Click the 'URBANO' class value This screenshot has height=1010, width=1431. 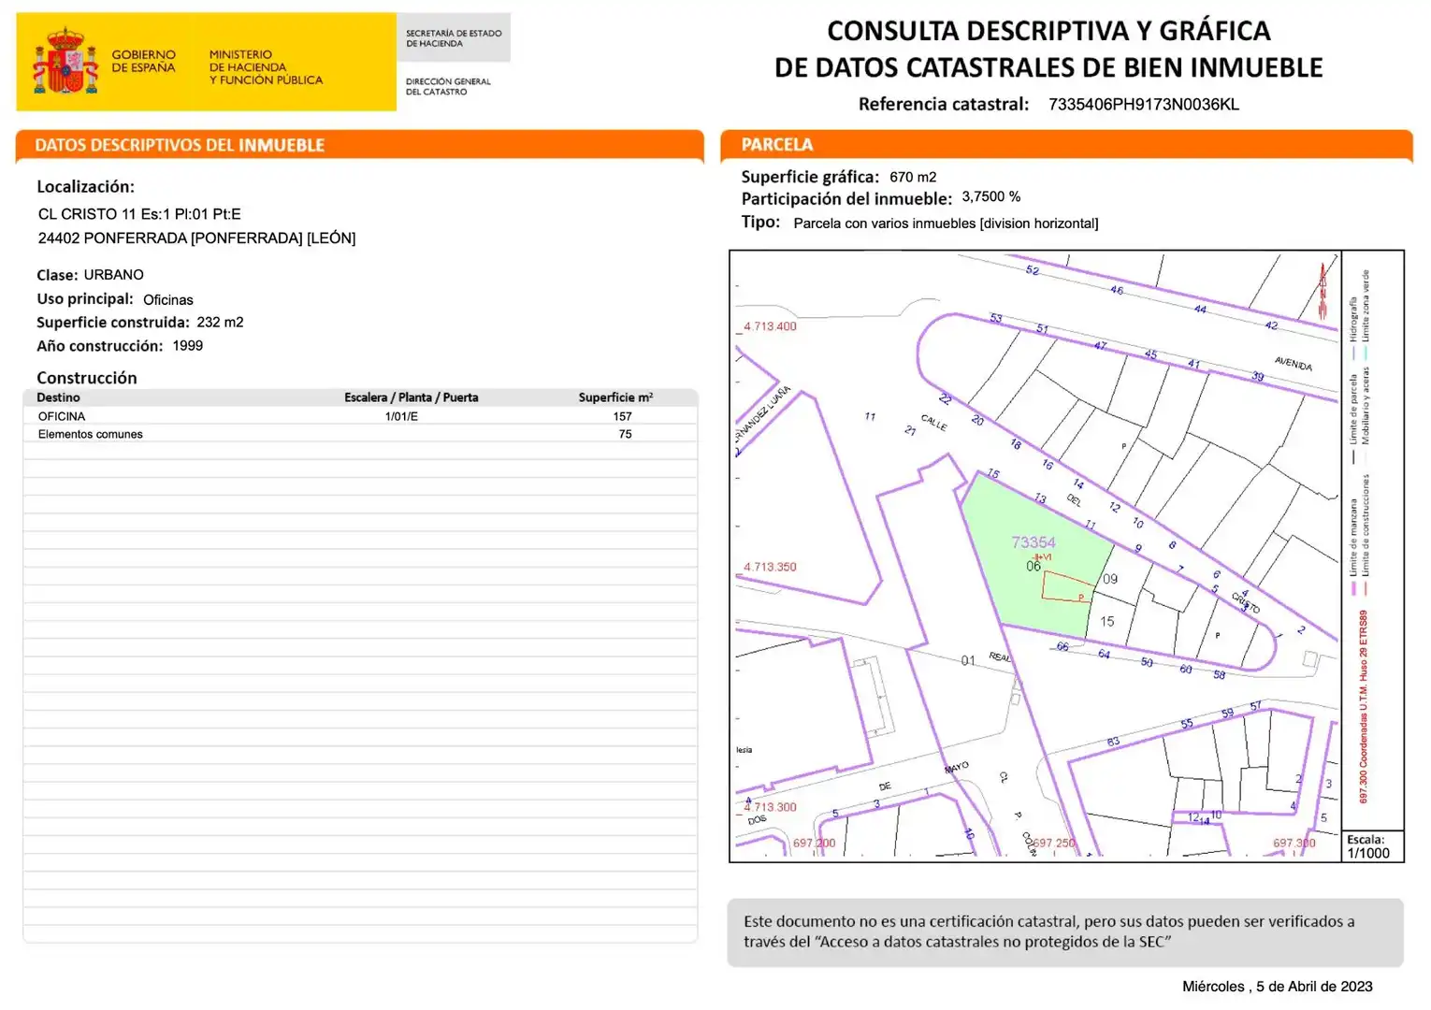tap(114, 275)
